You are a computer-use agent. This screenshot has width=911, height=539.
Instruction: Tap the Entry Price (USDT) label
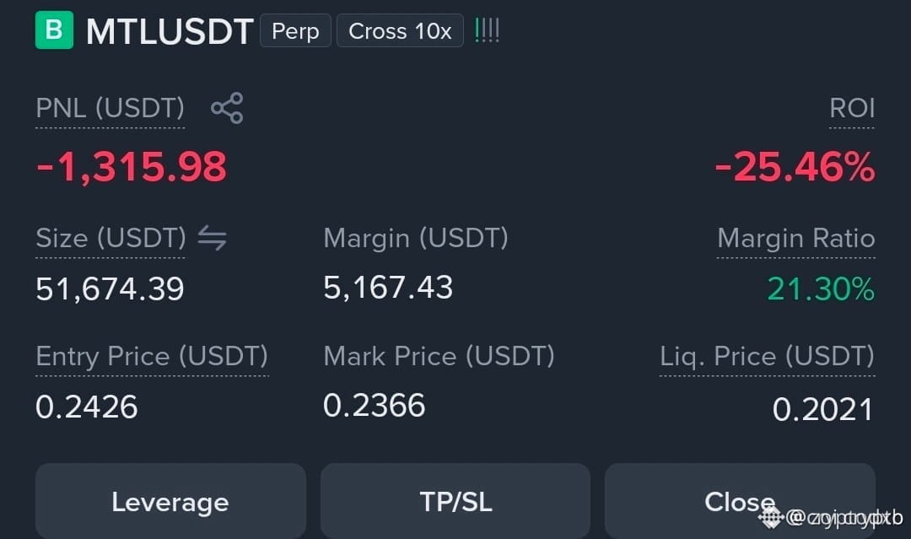[x=152, y=356]
